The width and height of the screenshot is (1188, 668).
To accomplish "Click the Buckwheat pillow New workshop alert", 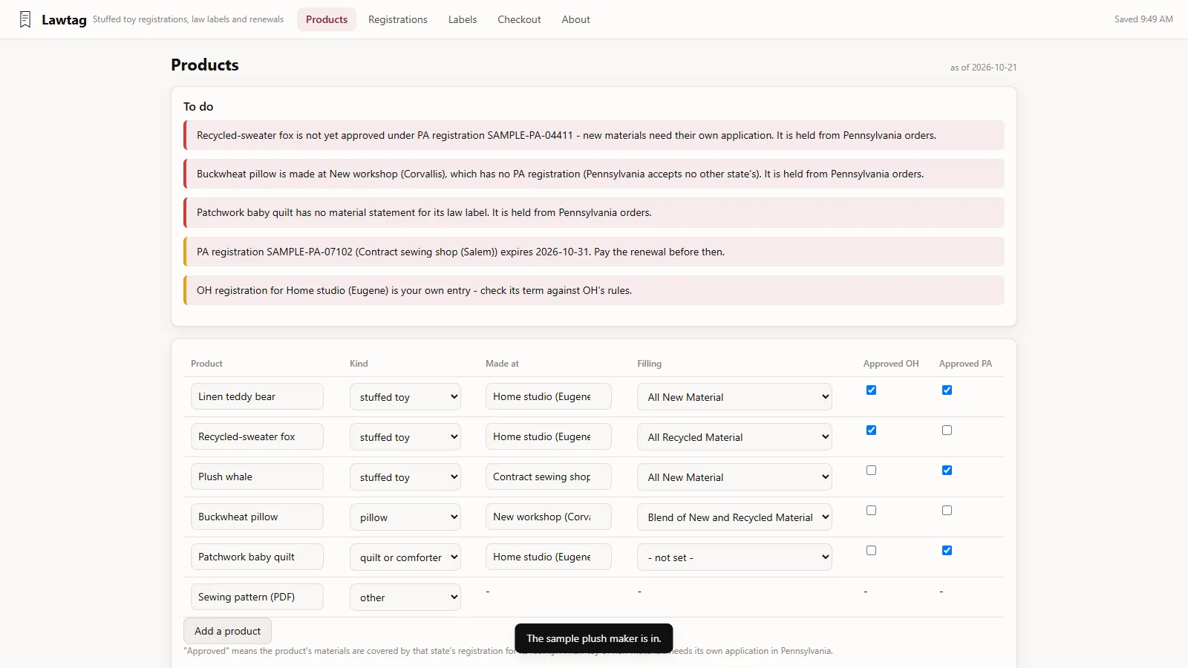I will click(x=594, y=174).
